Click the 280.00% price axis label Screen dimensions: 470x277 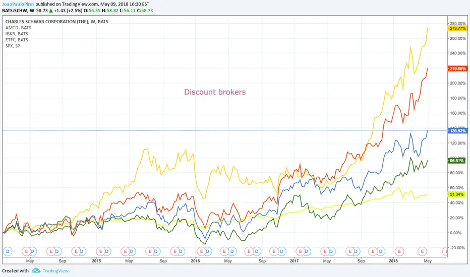point(458,23)
